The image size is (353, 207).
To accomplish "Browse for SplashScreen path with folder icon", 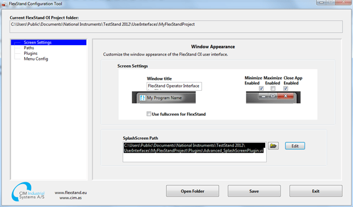I will click(273, 146).
